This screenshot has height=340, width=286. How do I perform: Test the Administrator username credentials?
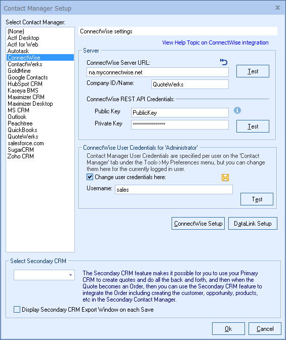point(257,199)
